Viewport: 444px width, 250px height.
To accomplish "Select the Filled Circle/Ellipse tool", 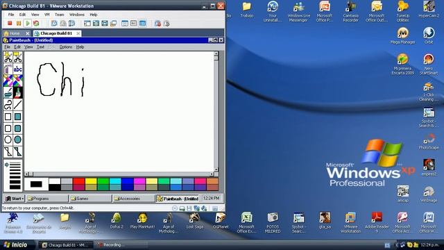I will point(17,140).
